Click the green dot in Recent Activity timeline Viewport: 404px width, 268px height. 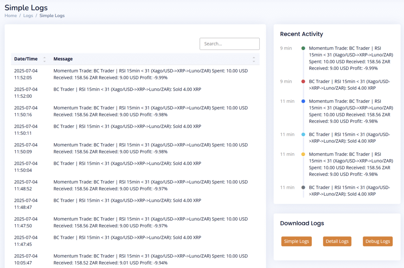303,48
